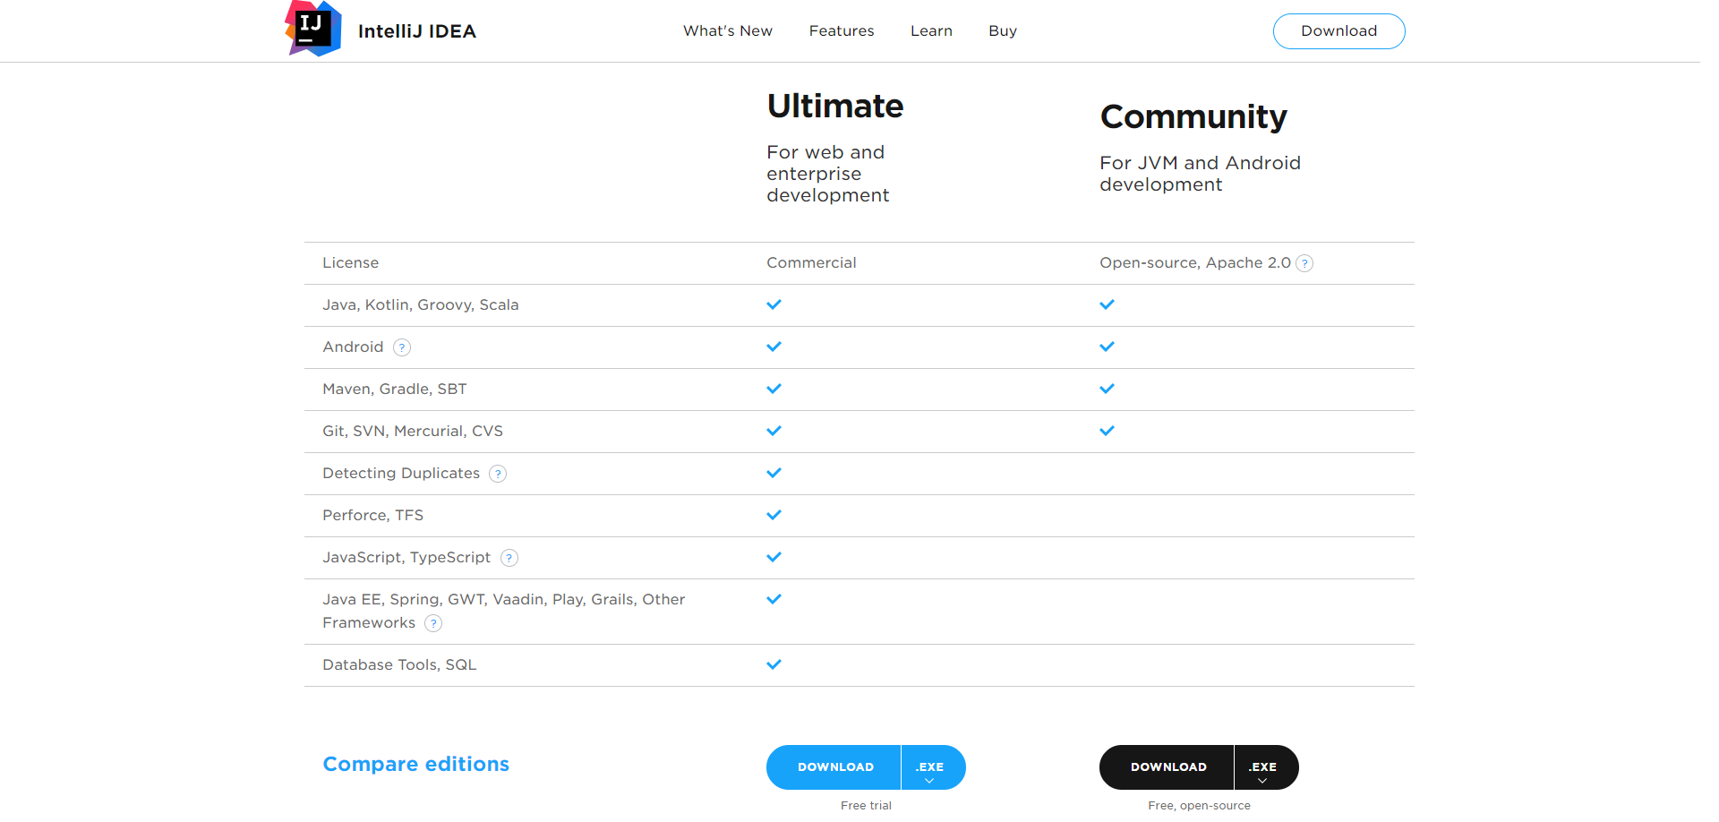The width and height of the screenshot is (1719, 822).
Task: Open the Buy page
Action: pyautogui.click(x=1002, y=31)
